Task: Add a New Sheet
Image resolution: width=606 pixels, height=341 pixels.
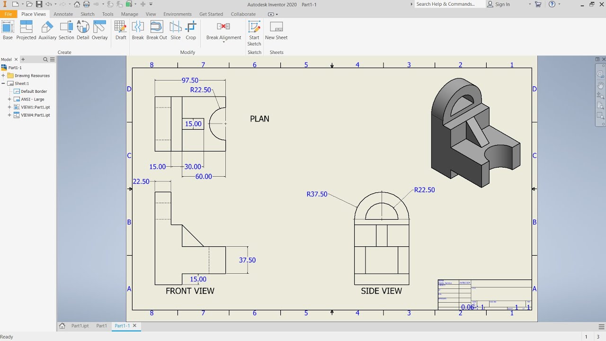Action: (x=276, y=30)
